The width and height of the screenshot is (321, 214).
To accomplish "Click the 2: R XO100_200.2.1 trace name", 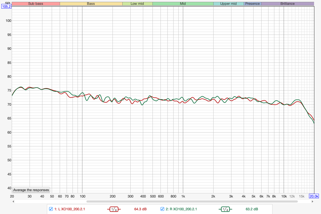I will [x=181, y=209].
